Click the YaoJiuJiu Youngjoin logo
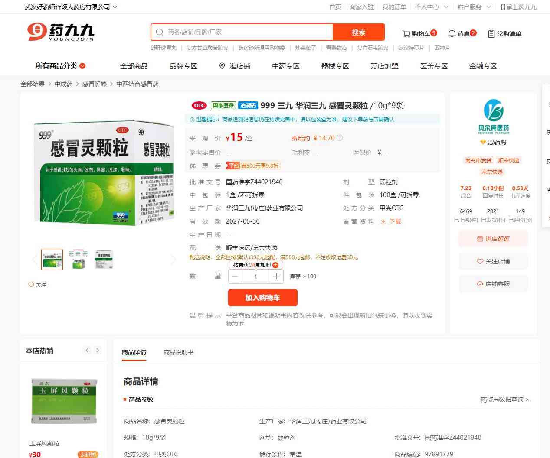 (61, 32)
